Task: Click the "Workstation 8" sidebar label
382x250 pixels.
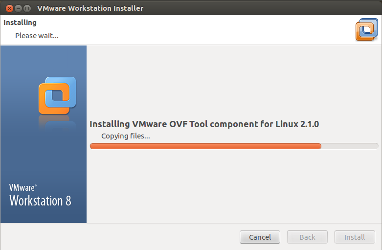Action: click(40, 201)
